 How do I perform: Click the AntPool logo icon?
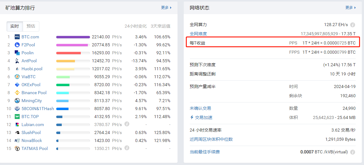click(17, 61)
